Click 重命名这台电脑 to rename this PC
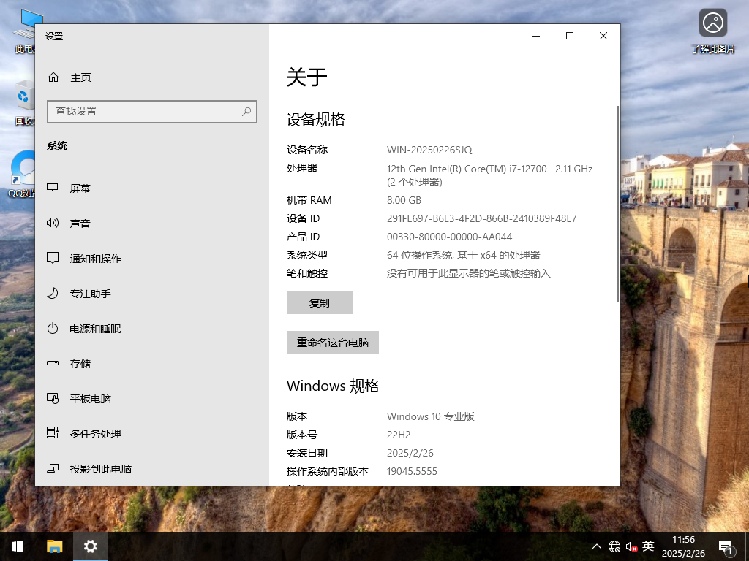 point(332,342)
